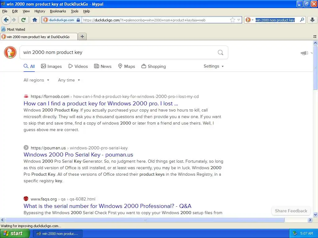Open the search engine selector dropdown

tap(249, 20)
